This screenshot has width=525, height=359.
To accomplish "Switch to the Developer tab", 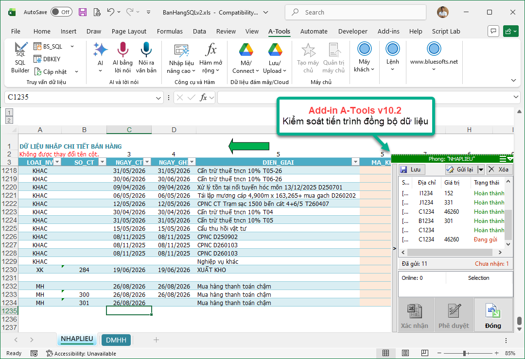I will [x=352, y=32].
